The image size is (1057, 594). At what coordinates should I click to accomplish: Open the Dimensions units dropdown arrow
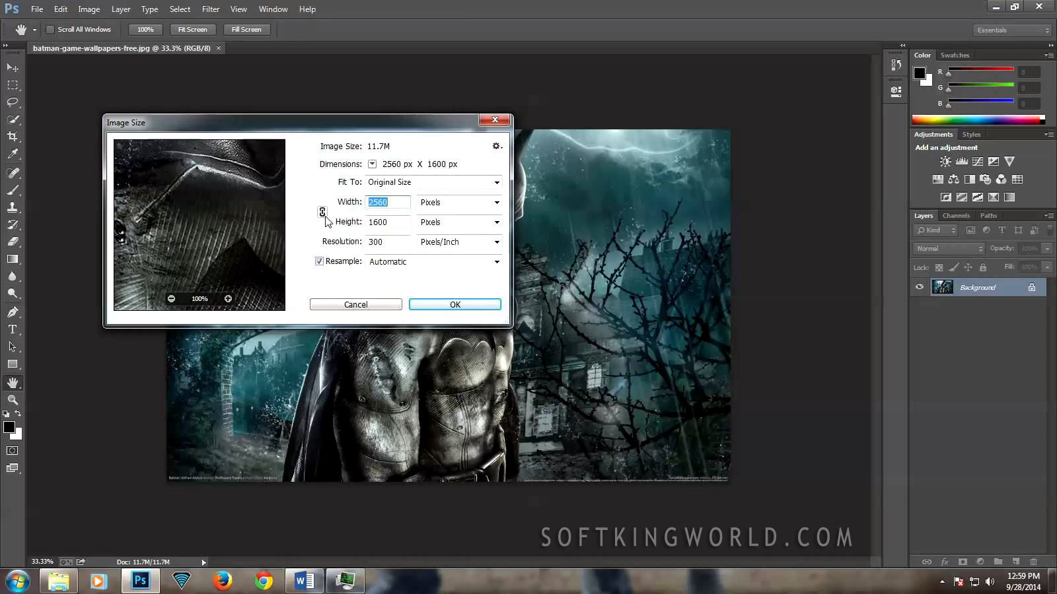pyautogui.click(x=372, y=164)
